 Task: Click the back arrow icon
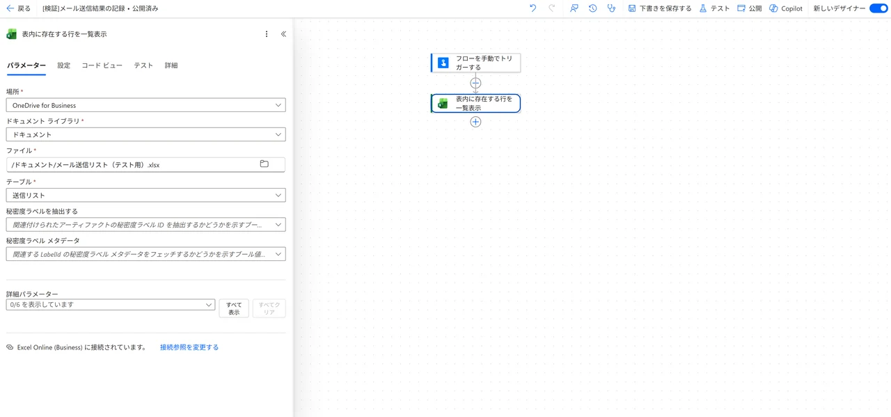pyautogui.click(x=10, y=8)
